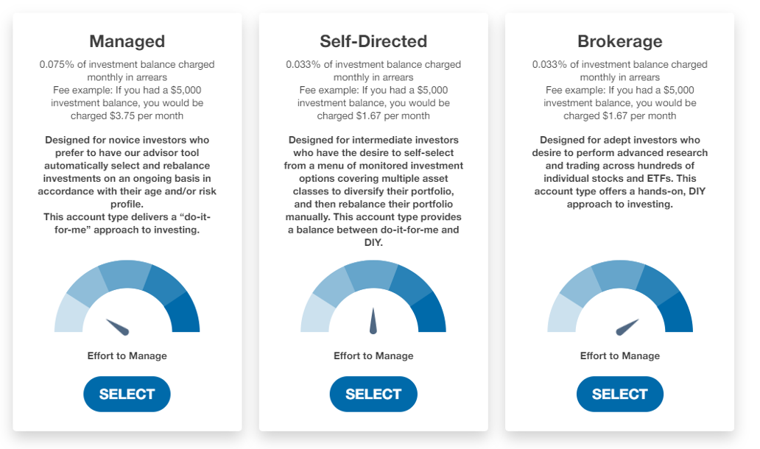The height and width of the screenshot is (449, 760).
Task: Select the Managed account option
Action: coord(127,394)
